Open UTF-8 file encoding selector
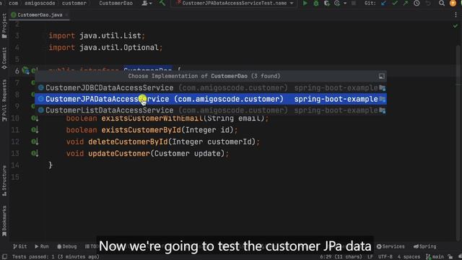 click(385, 257)
